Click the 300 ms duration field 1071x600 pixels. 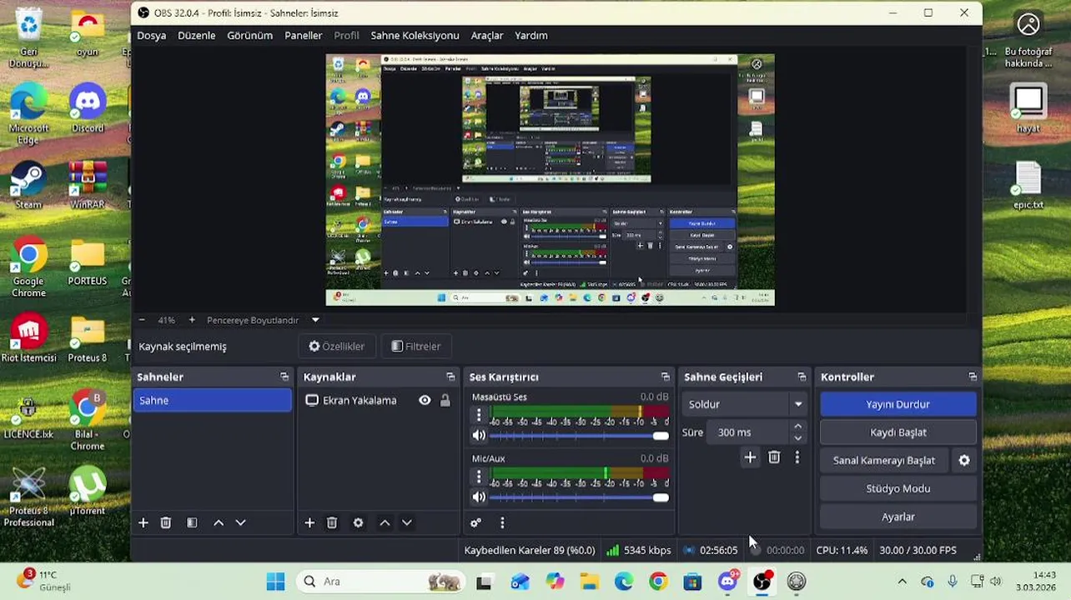click(x=747, y=432)
